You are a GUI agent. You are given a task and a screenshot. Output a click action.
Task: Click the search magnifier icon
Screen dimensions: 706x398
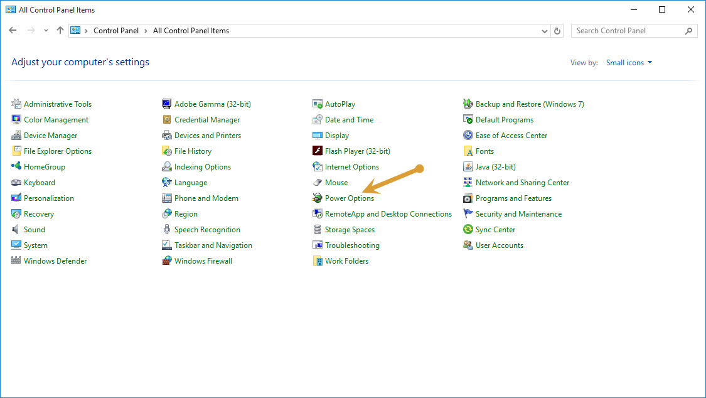[x=688, y=31]
